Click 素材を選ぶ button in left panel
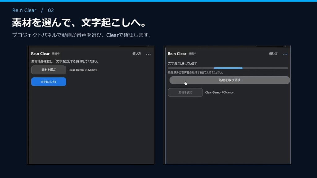This screenshot has height=178, width=317. [x=49, y=70]
